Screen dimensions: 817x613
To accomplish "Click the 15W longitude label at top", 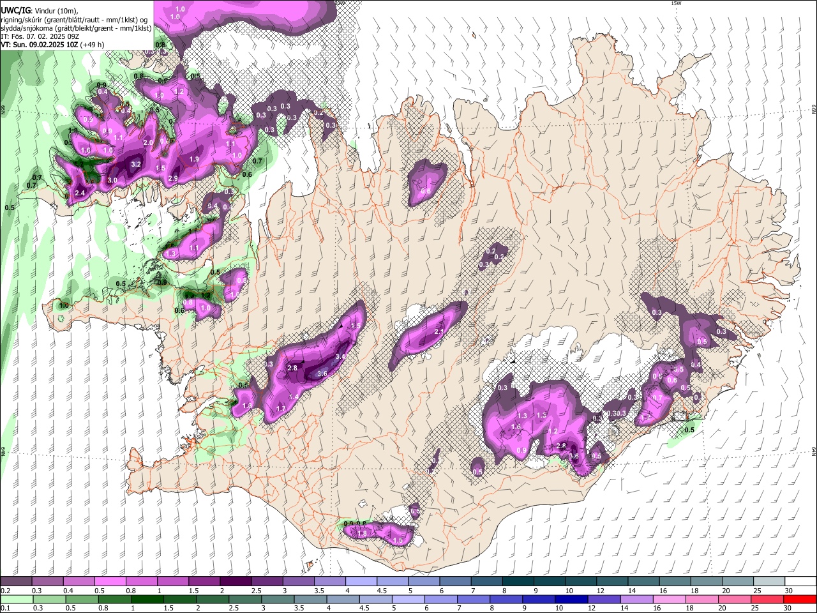I will coord(676,3).
